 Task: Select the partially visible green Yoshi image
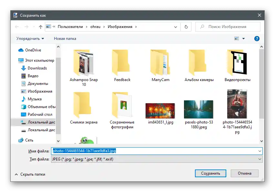(x=86, y=140)
